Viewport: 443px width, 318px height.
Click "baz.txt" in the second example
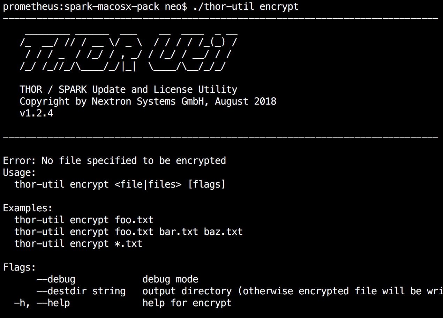(223, 232)
